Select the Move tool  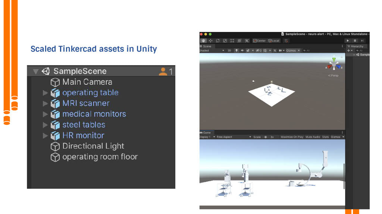click(x=210, y=40)
